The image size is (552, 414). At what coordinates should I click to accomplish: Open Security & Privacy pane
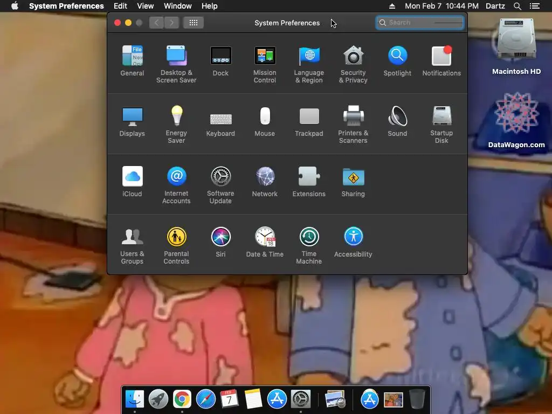tap(353, 65)
